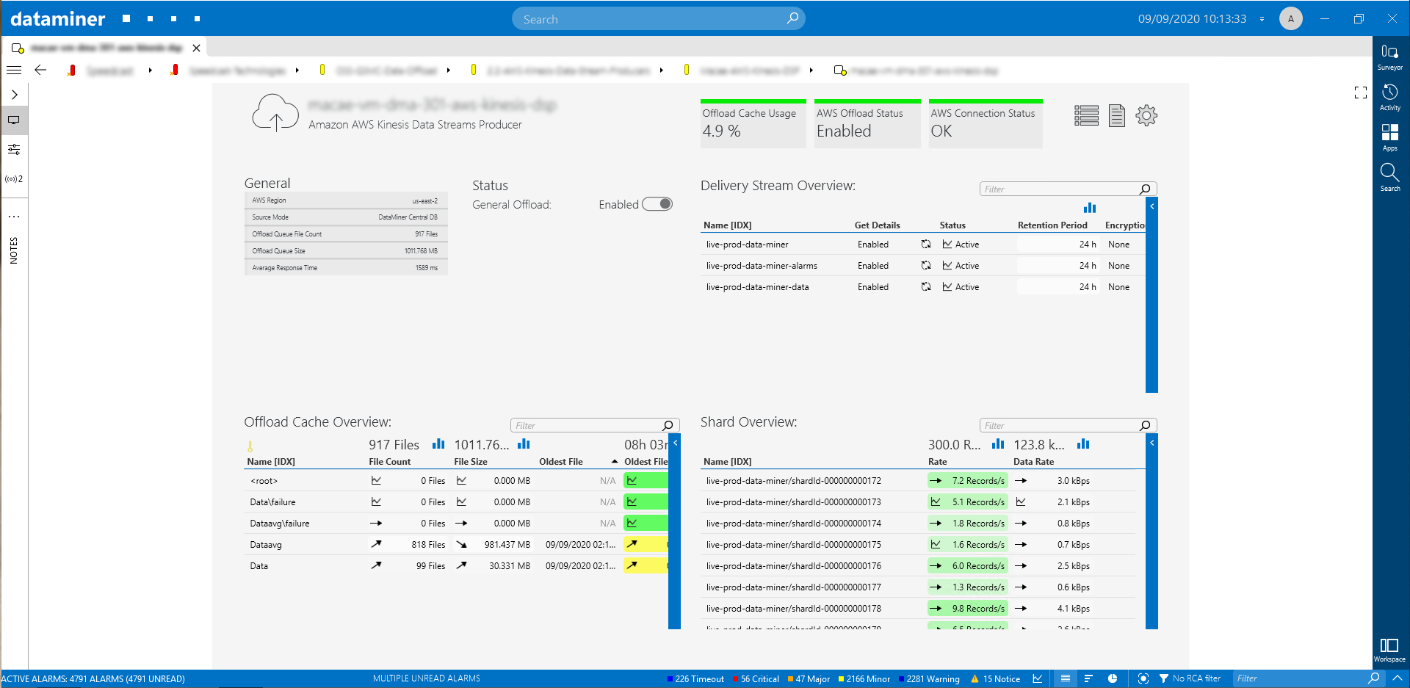Open the Activity panel
The image size is (1410, 688).
pos(1389,97)
